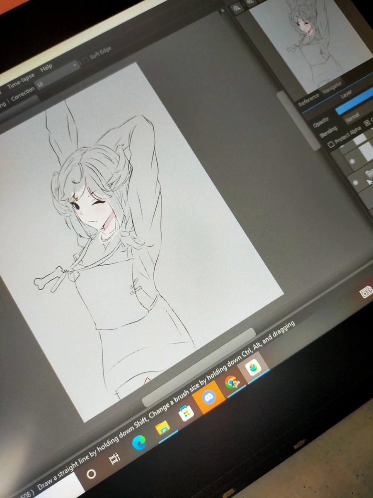Viewport: 373px width, 498px height.
Task: Click the FireAlpaca icon on the taskbar
Action: click(x=253, y=367)
